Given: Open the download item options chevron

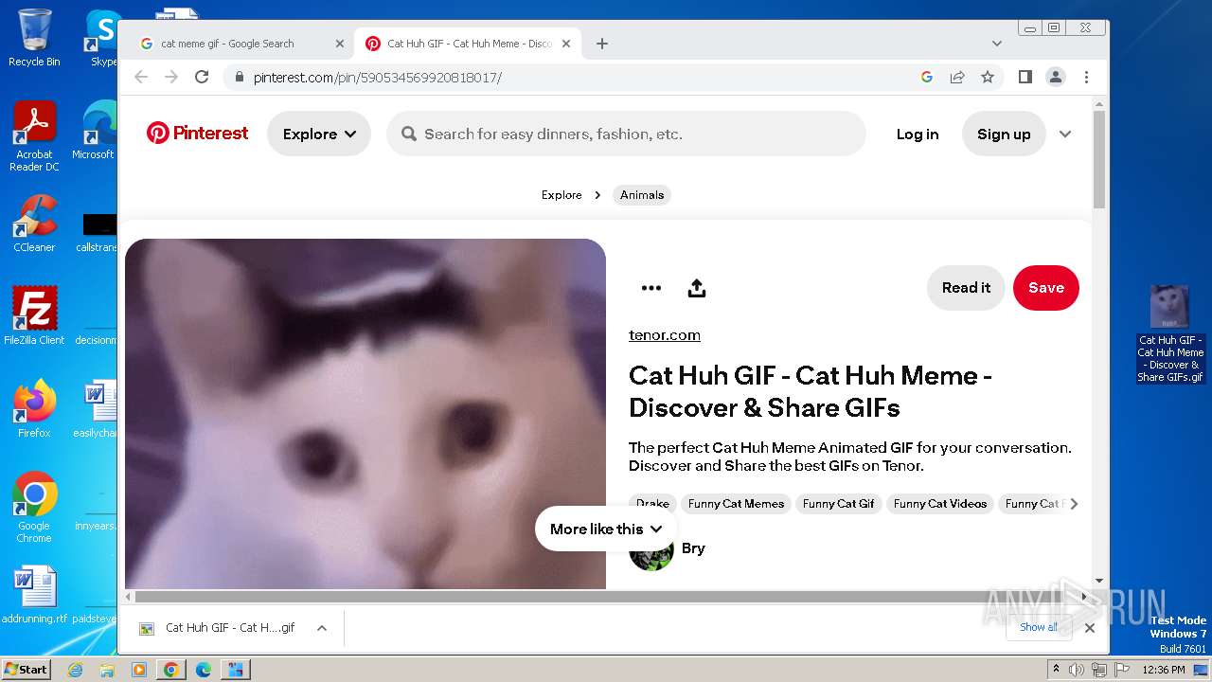Looking at the screenshot, I should 322,628.
